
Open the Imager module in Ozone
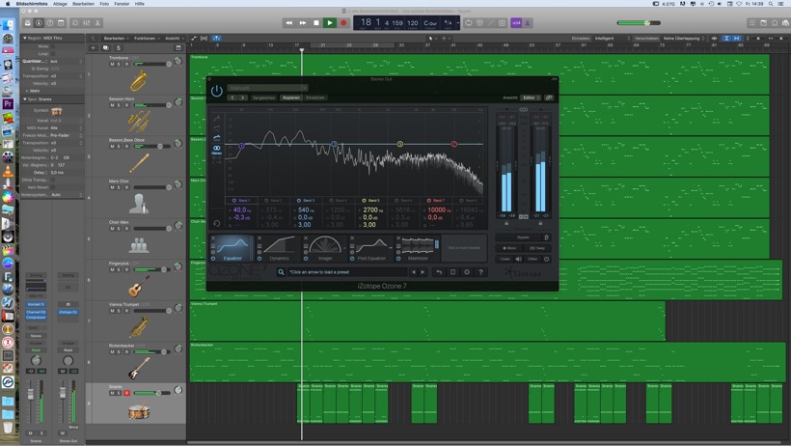[x=325, y=248]
